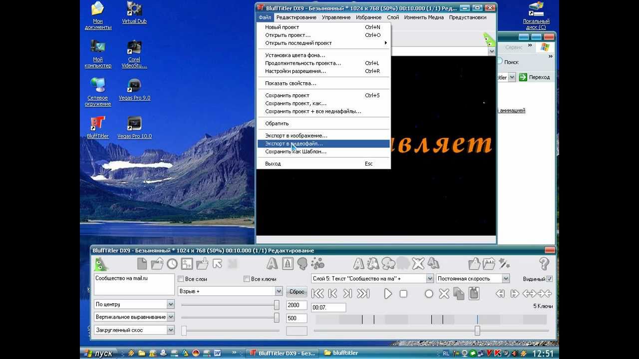Screen dimensions: 639x359
Task: Click second property slider handle beside 500
Action: coord(277,318)
